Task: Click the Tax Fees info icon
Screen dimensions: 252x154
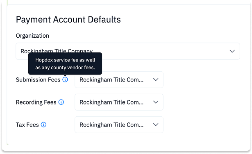Action: pos(43,125)
